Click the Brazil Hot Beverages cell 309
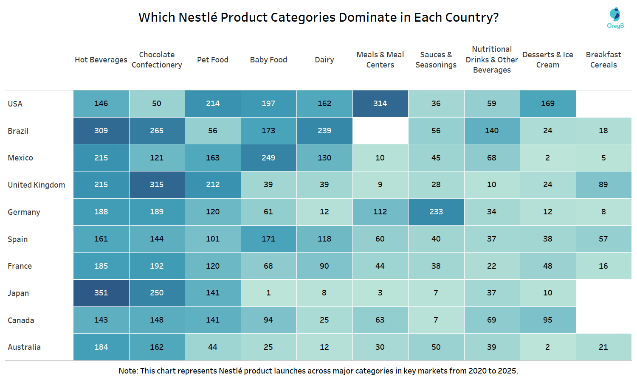The width and height of the screenshot is (637, 382). click(x=101, y=131)
